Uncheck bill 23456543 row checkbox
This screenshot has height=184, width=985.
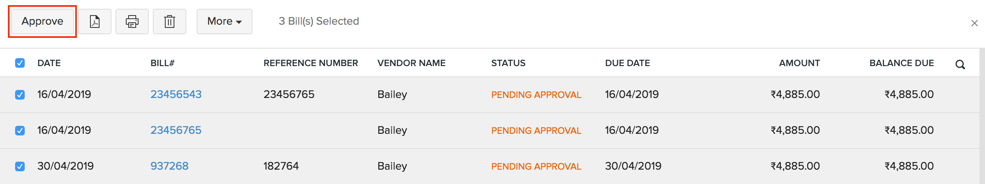point(20,95)
